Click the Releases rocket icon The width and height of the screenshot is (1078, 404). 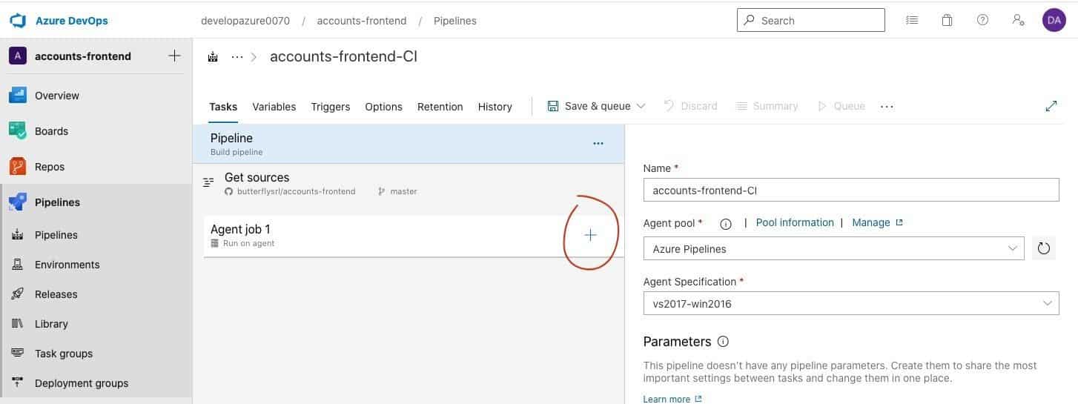tap(18, 294)
